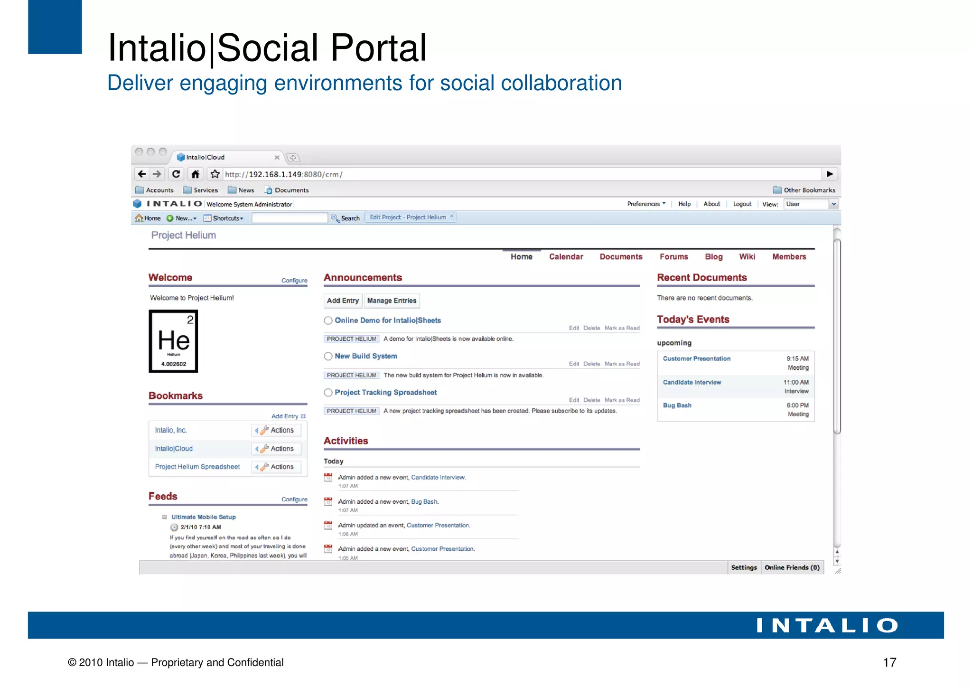Open the Accounts bookmark folder
The height and width of the screenshot is (687, 972).
coord(155,190)
